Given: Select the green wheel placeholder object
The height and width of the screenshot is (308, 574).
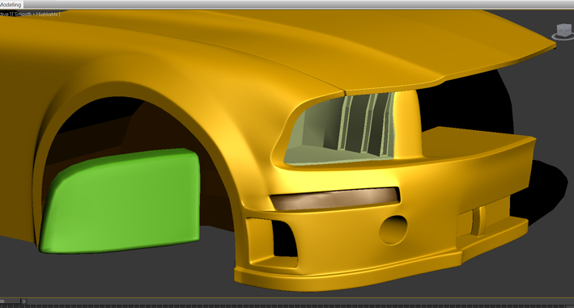Looking at the screenshot, I should (121, 201).
